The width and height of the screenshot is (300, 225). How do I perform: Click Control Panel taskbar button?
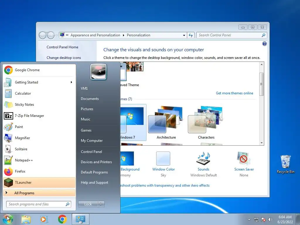coord(81,219)
